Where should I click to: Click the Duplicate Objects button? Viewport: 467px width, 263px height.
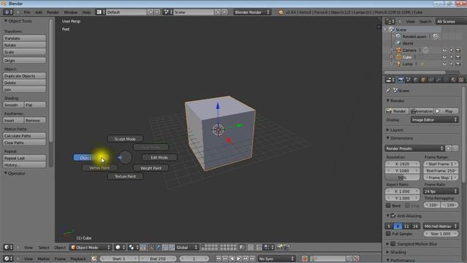(24, 76)
